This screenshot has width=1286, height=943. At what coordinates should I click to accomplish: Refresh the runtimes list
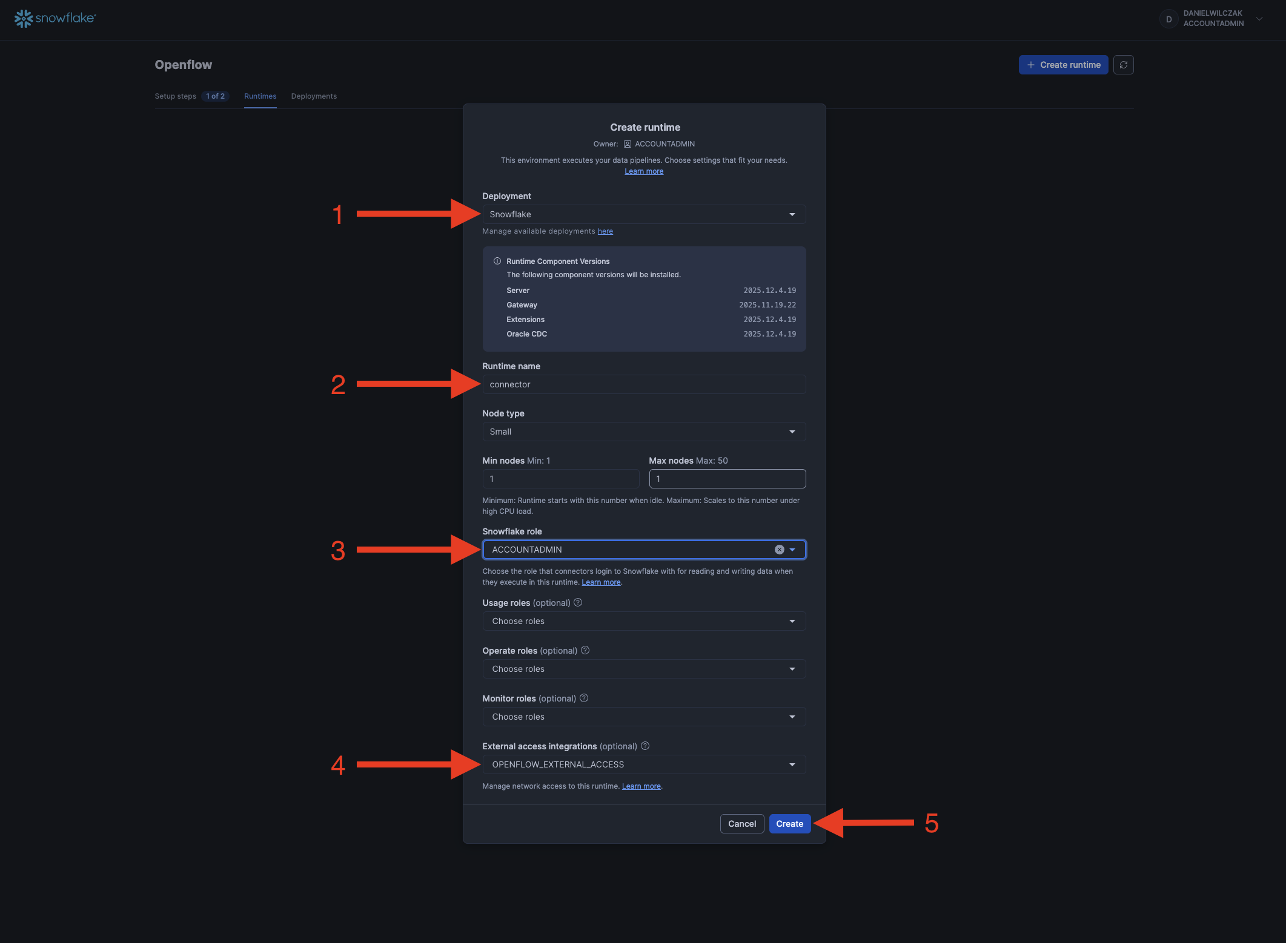(1124, 64)
